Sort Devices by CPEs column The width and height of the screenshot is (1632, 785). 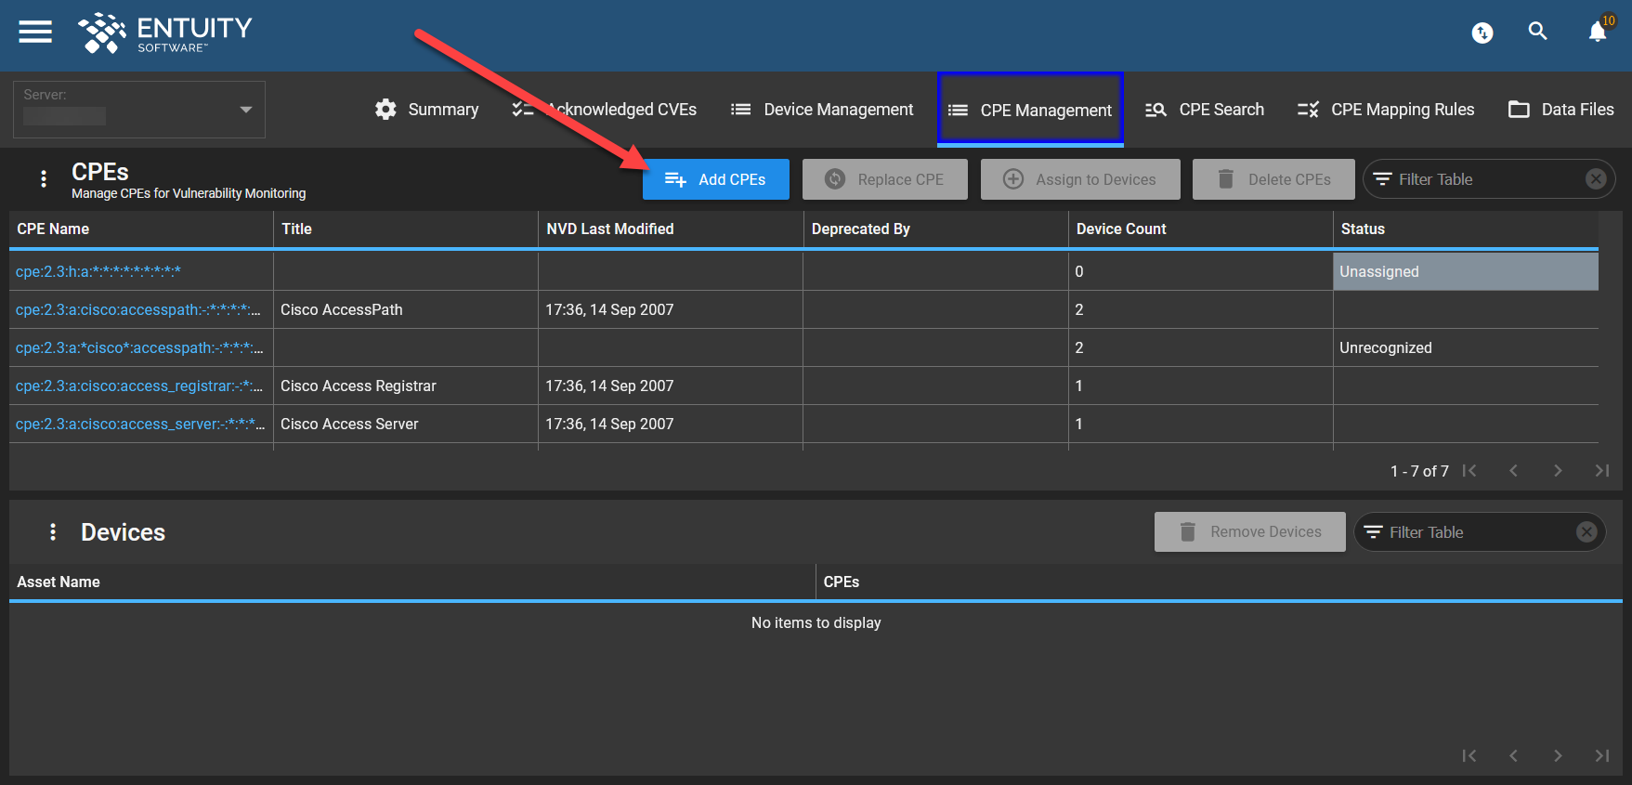tap(1220, 582)
